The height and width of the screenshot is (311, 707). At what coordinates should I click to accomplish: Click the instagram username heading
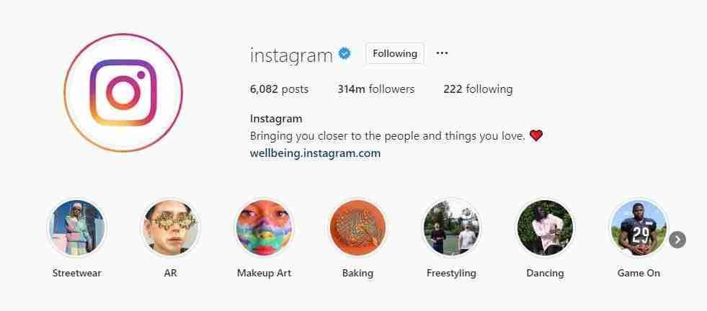(291, 55)
